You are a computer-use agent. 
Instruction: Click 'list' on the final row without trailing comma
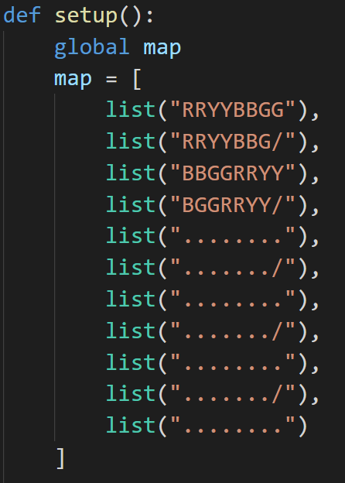tap(131, 425)
